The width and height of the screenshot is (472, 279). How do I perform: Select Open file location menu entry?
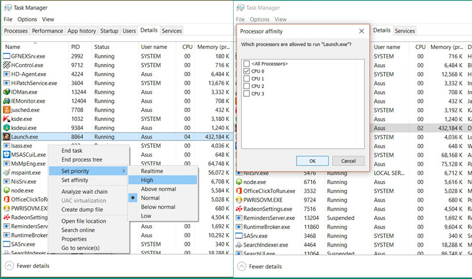tap(84, 221)
